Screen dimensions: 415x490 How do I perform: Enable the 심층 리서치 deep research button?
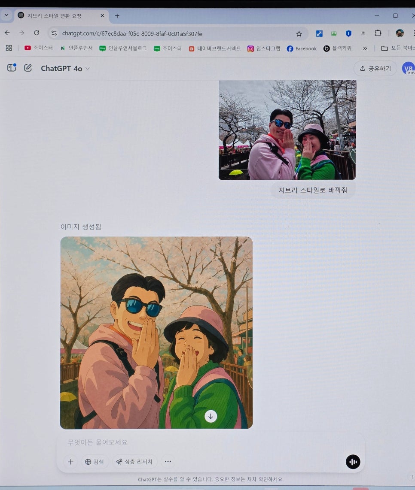(134, 462)
